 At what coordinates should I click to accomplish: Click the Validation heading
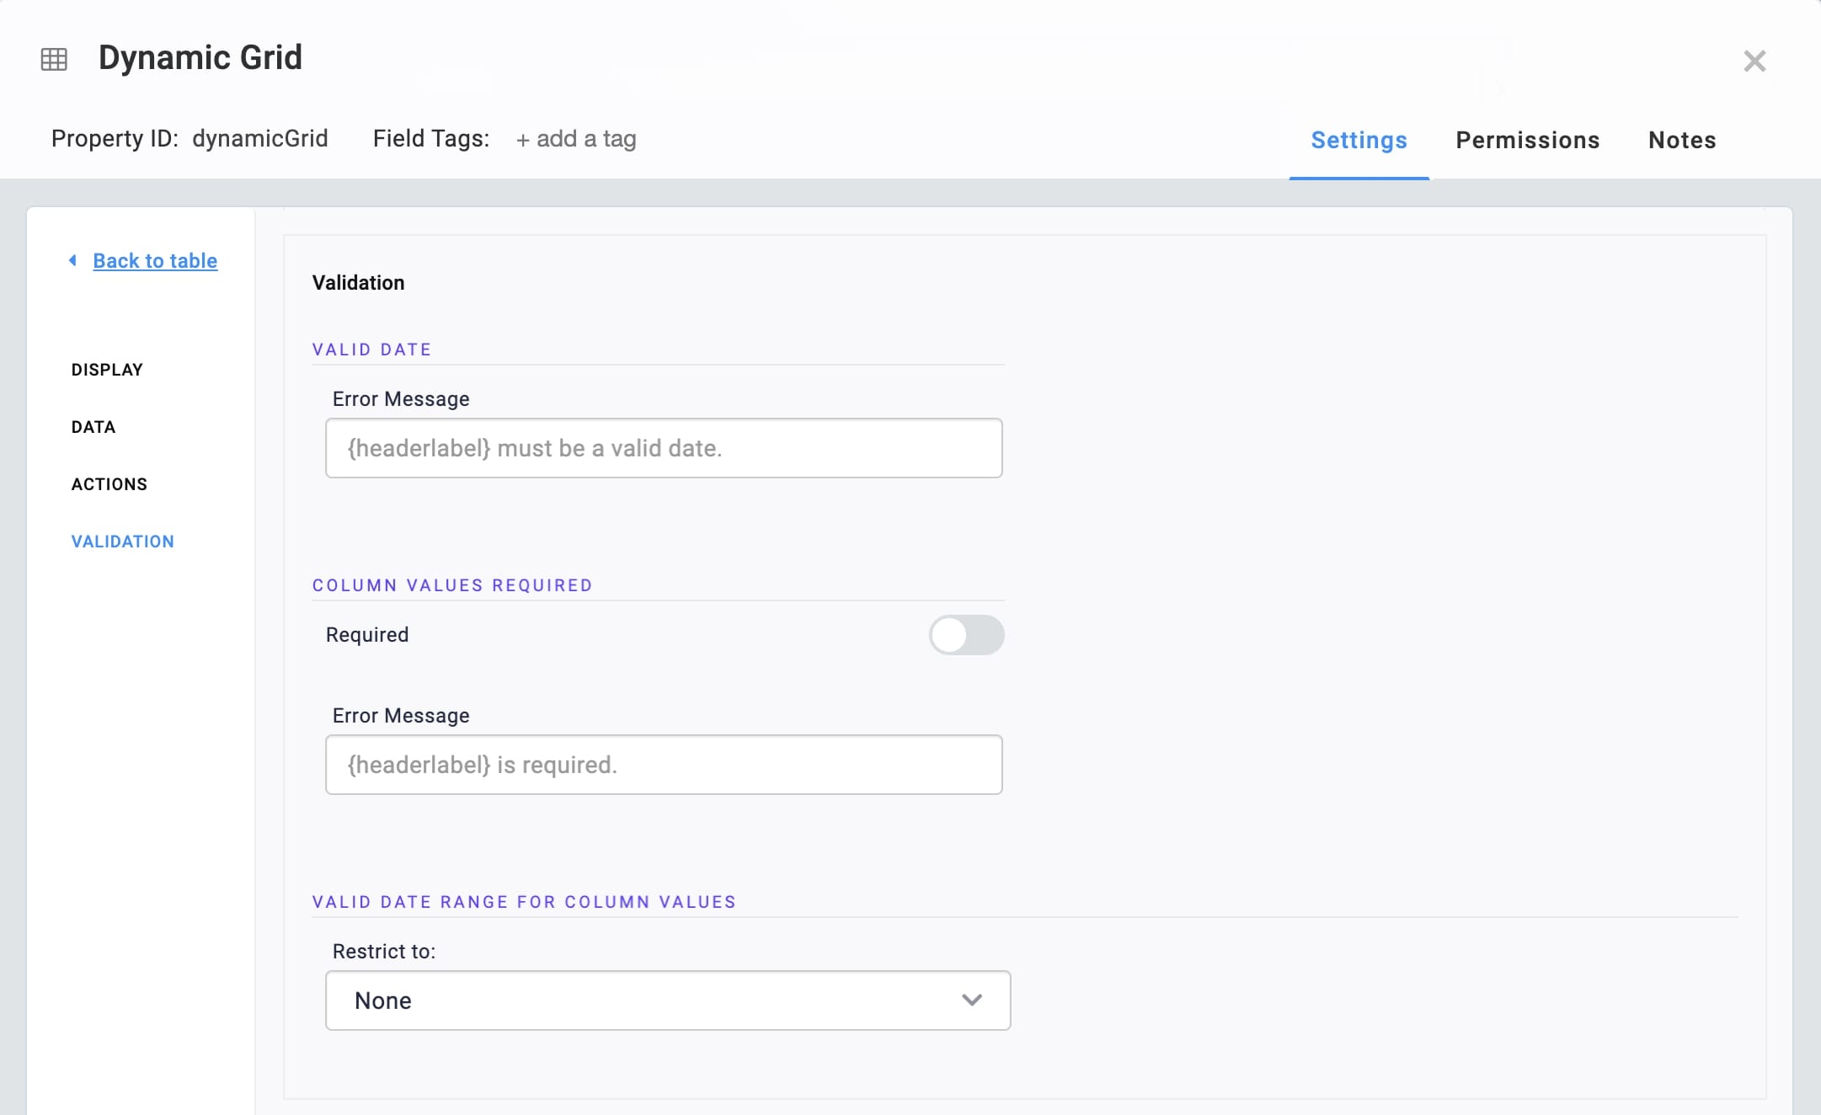pos(359,283)
